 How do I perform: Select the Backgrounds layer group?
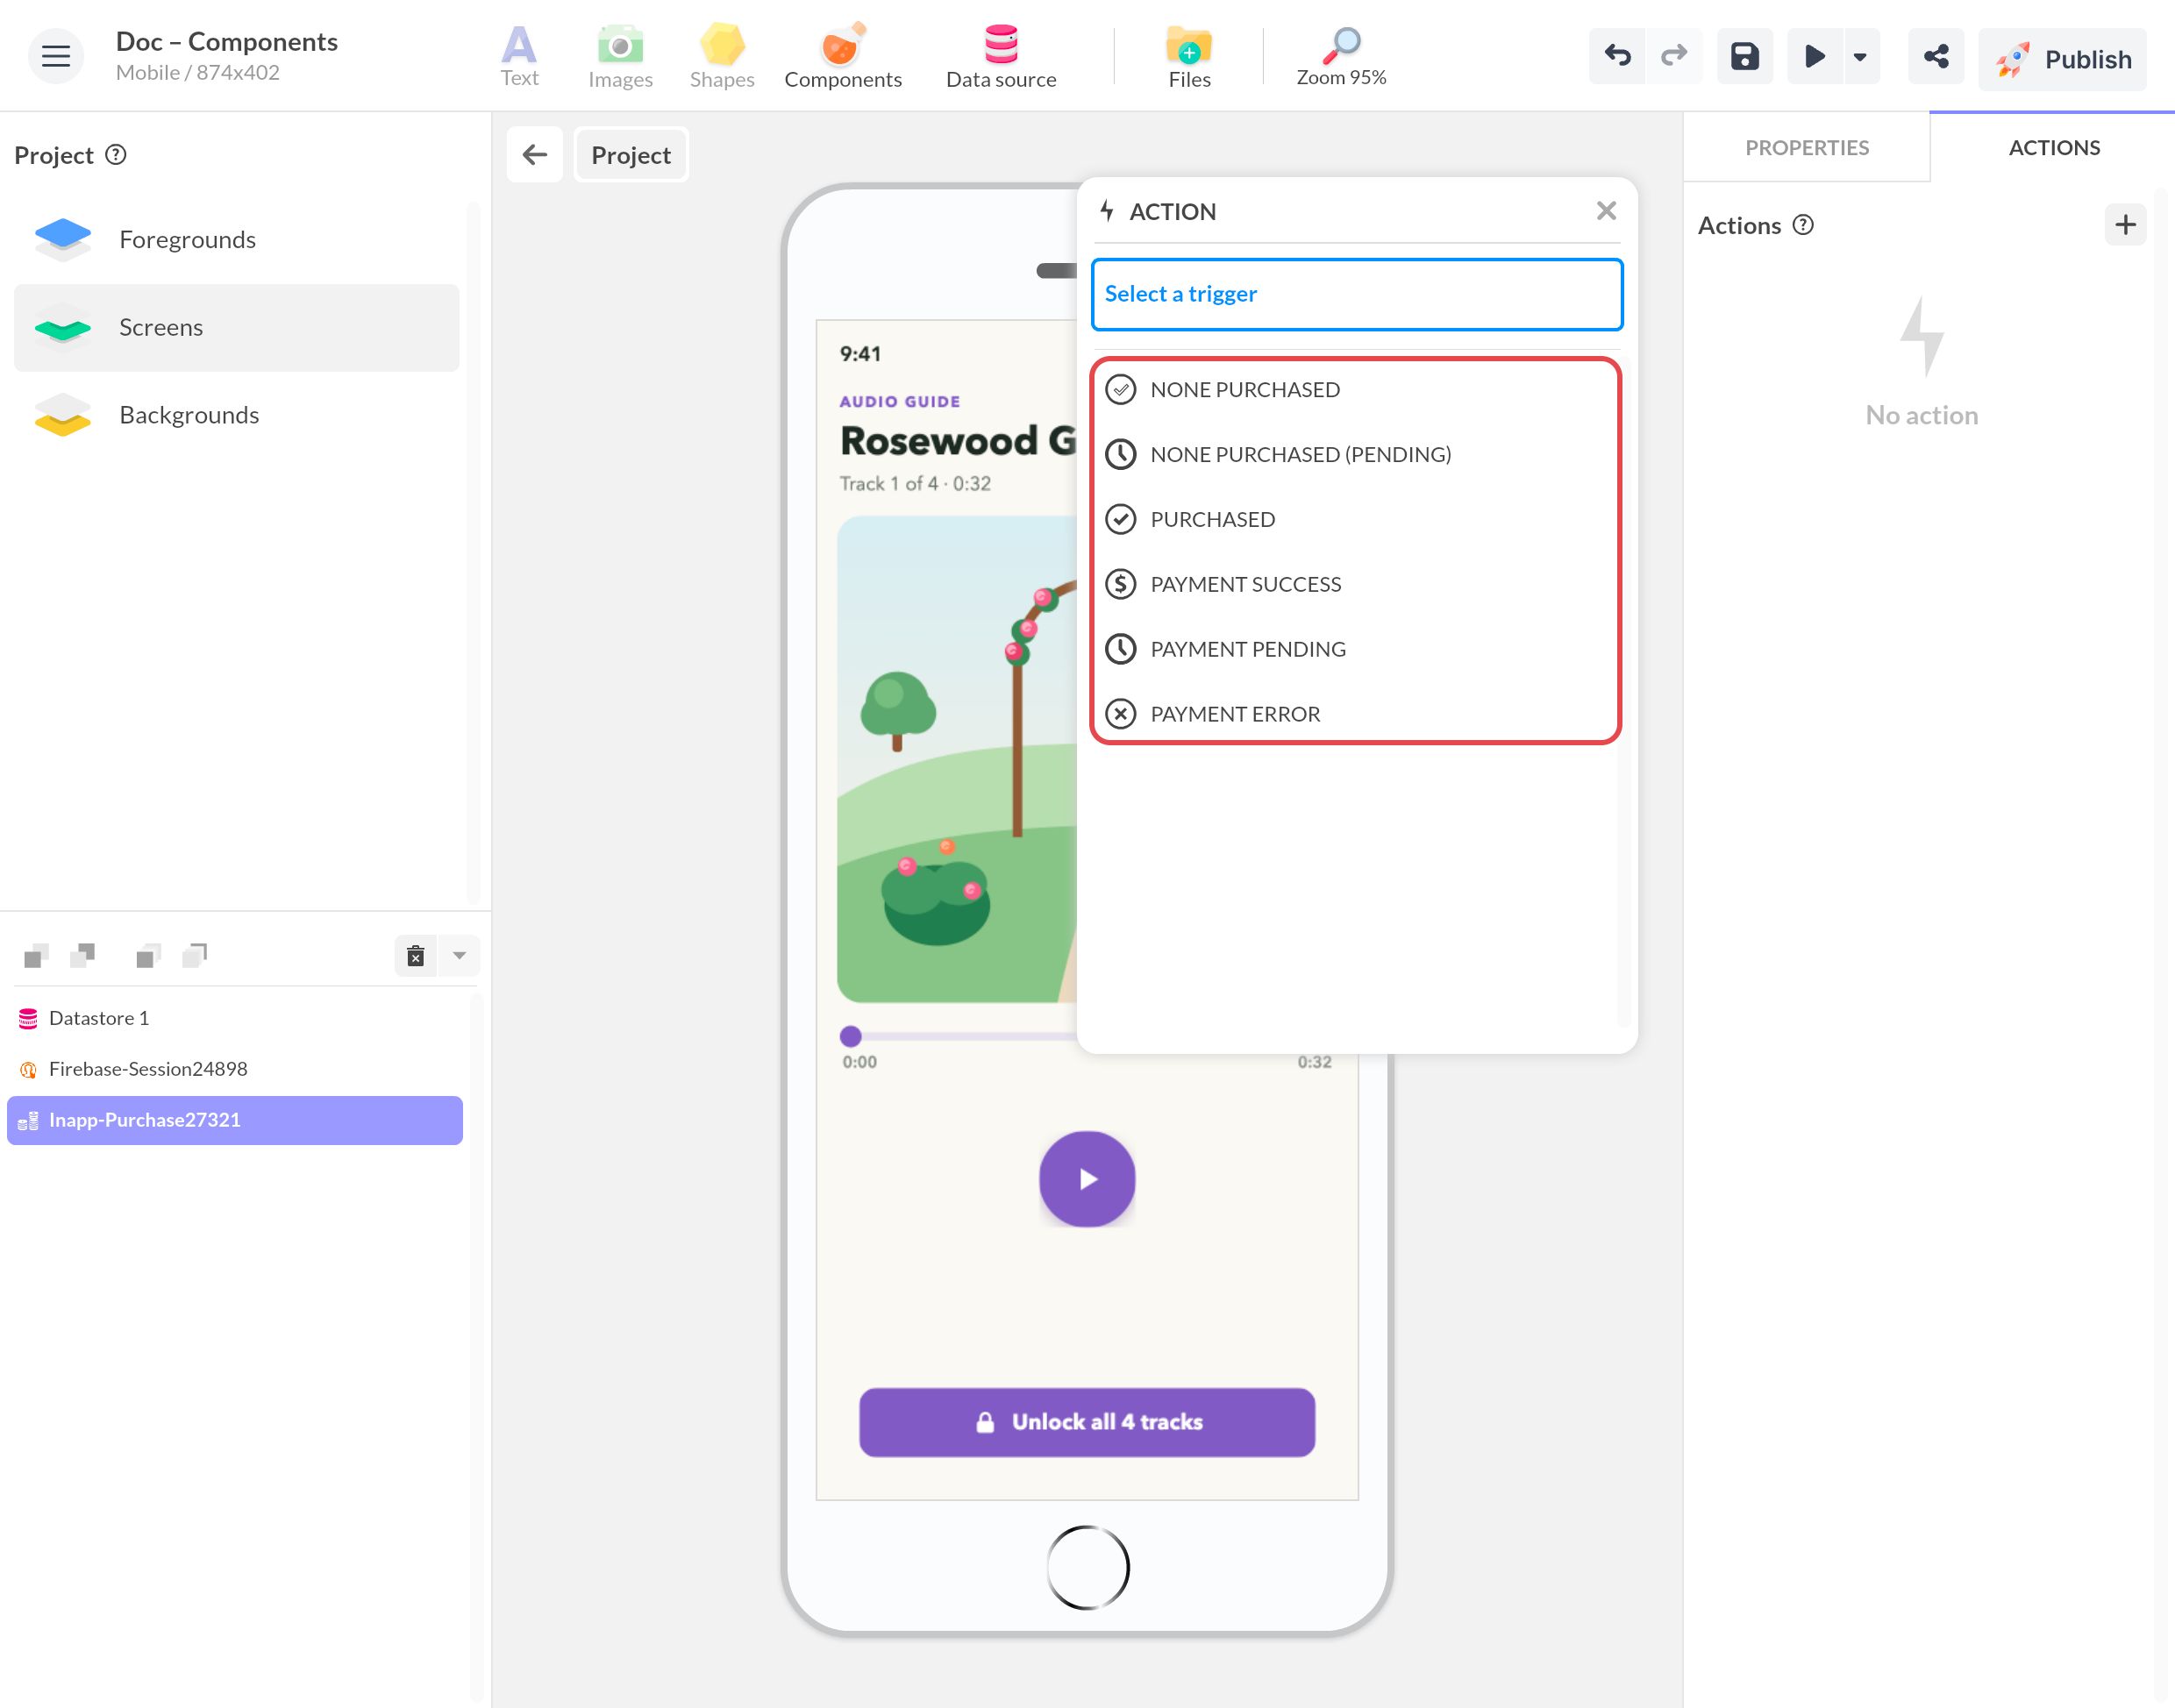click(236, 415)
